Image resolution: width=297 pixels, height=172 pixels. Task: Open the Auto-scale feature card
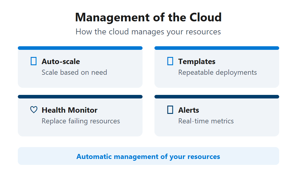pos(80,67)
